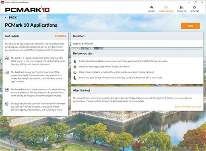Open the Options gear icon
The width and height of the screenshot is (206, 151).
(194, 7)
